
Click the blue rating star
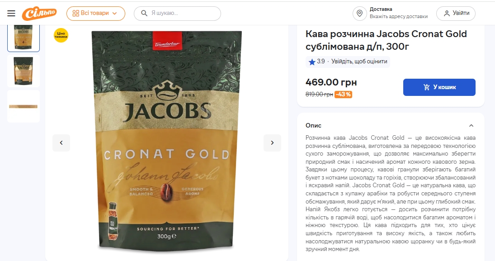click(312, 62)
